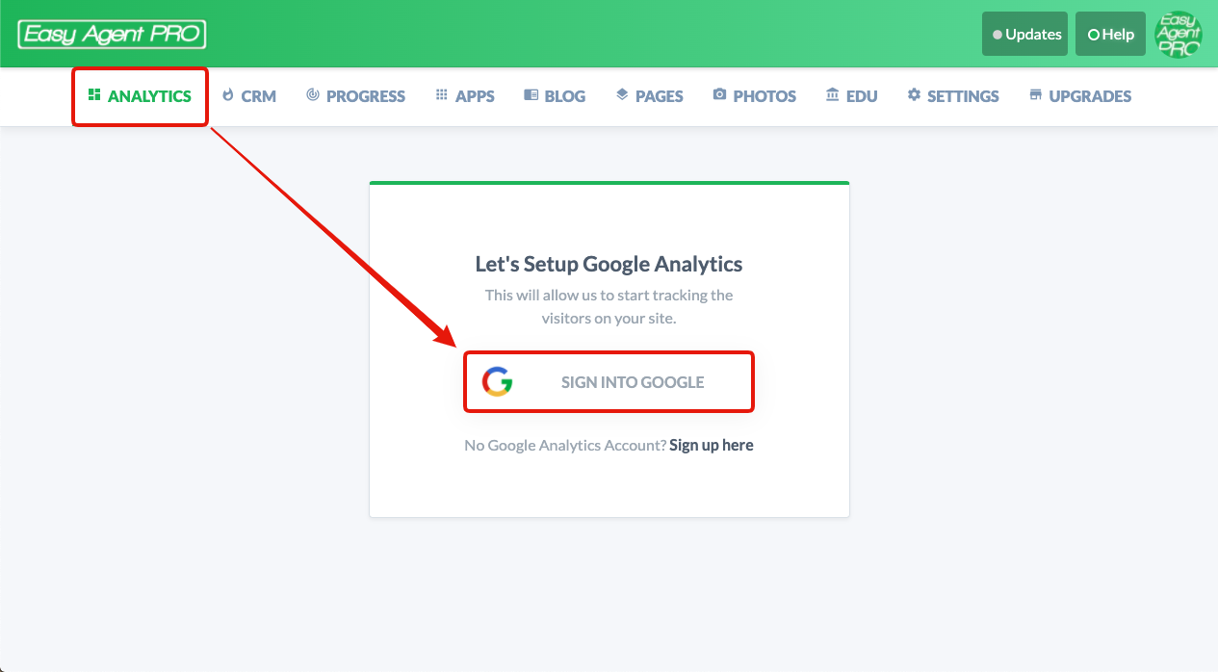Click the EDU institution icon
Viewport: 1218px width, 672px height.
[832, 95]
